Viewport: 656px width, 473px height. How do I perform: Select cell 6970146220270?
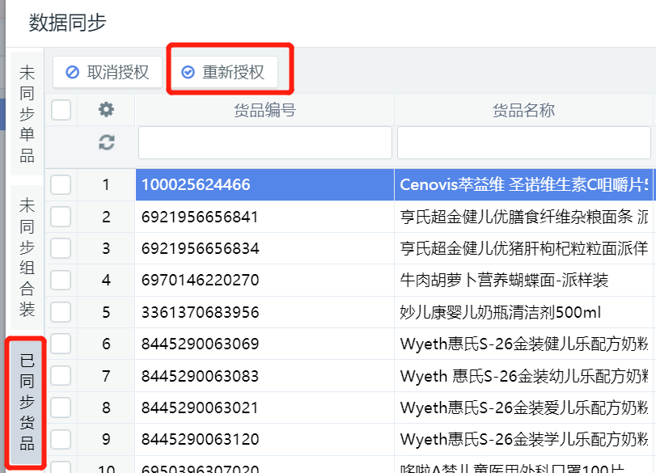[265, 280]
